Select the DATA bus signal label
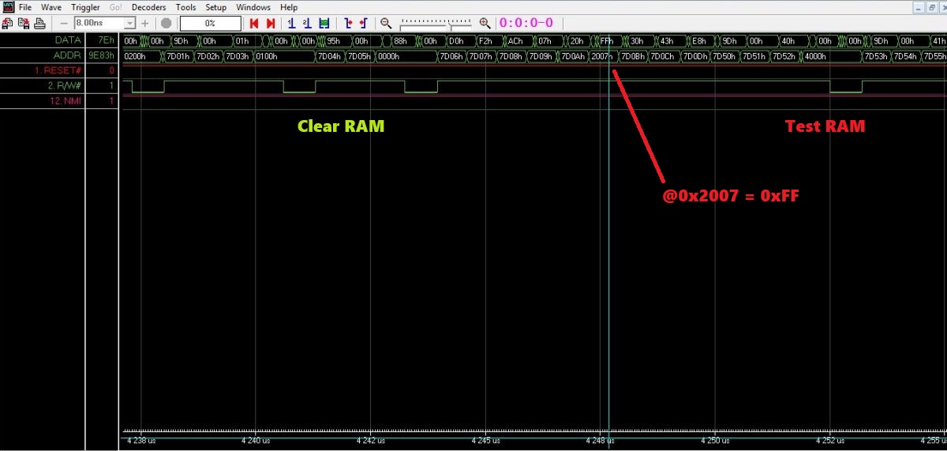Image resolution: width=947 pixels, height=451 pixels. pos(67,39)
